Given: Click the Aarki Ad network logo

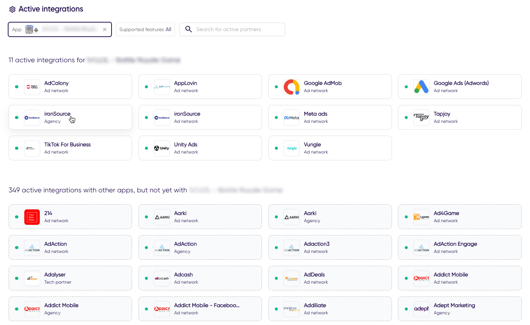Looking at the screenshot, I should point(162,217).
